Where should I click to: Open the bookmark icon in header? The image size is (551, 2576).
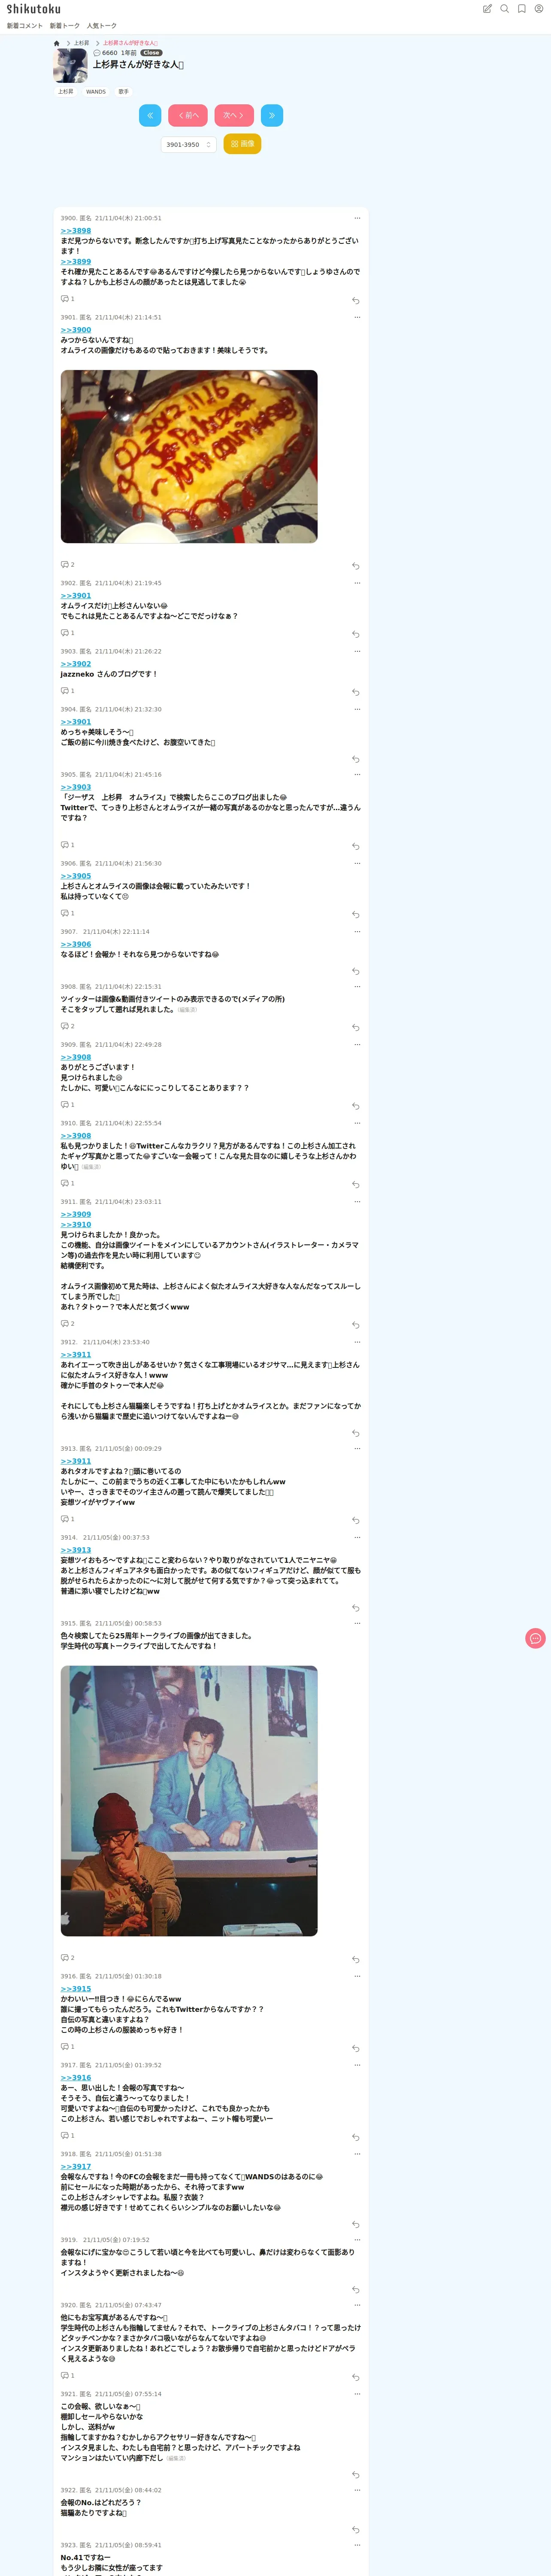[521, 9]
